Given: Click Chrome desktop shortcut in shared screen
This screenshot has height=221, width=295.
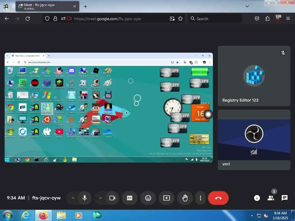Looking at the screenshot, I should pyautogui.click(x=11, y=108).
